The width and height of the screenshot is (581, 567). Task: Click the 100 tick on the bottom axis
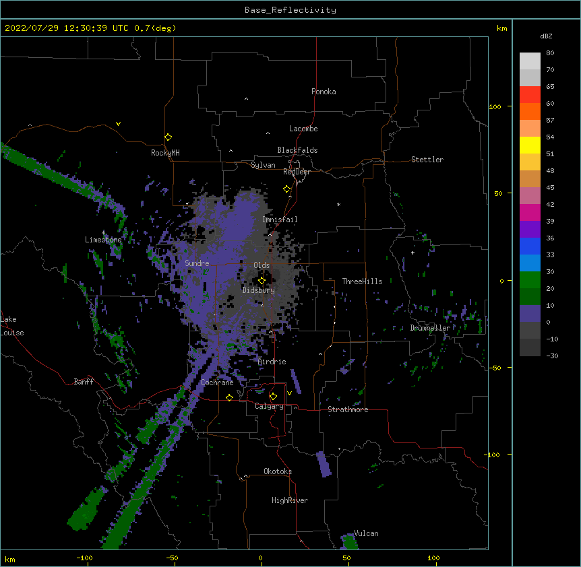click(433, 558)
